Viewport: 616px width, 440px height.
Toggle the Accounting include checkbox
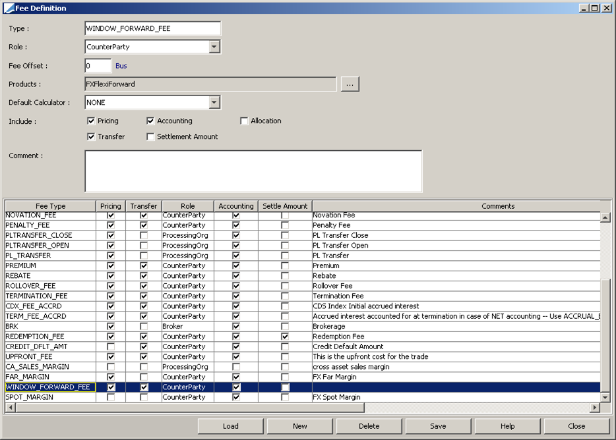pyautogui.click(x=150, y=121)
